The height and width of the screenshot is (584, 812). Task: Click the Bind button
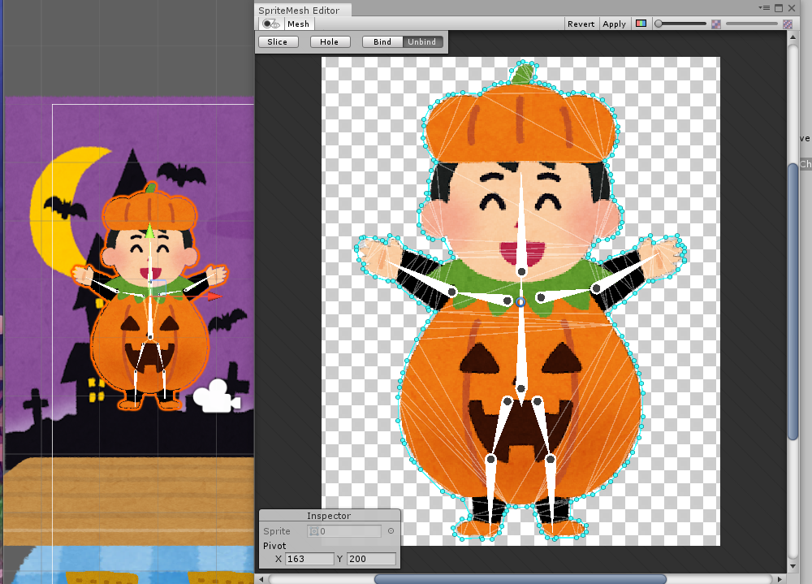coord(382,42)
